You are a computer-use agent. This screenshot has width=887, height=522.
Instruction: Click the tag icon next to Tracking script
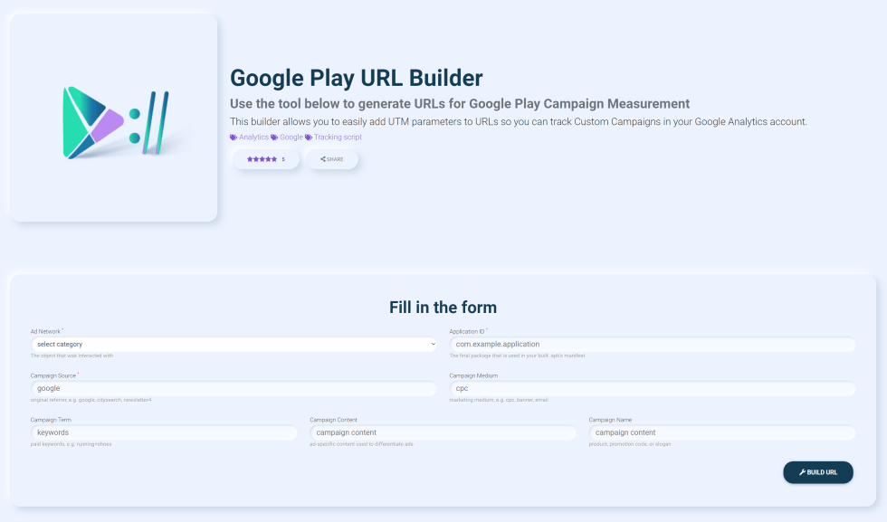[x=309, y=138]
